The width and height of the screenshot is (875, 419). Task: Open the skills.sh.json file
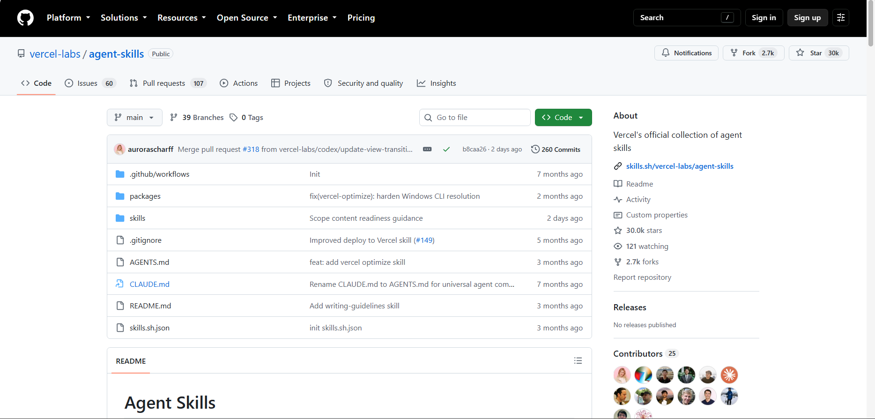tap(149, 328)
